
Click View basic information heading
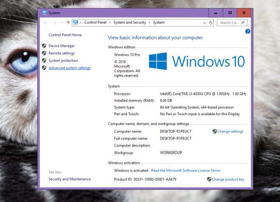[155, 38]
